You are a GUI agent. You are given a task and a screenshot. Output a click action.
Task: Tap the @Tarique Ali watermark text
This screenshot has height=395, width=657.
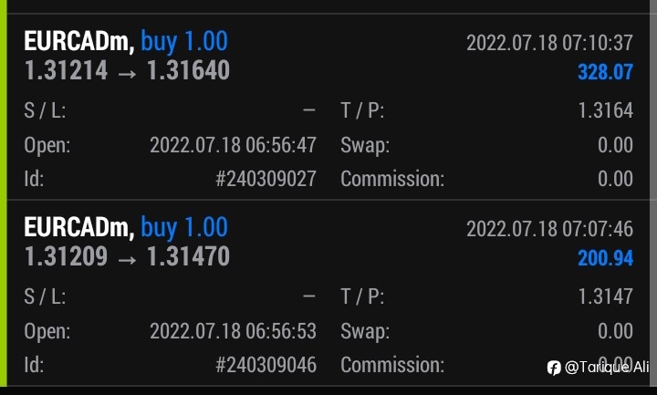click(x=607, y=368)
